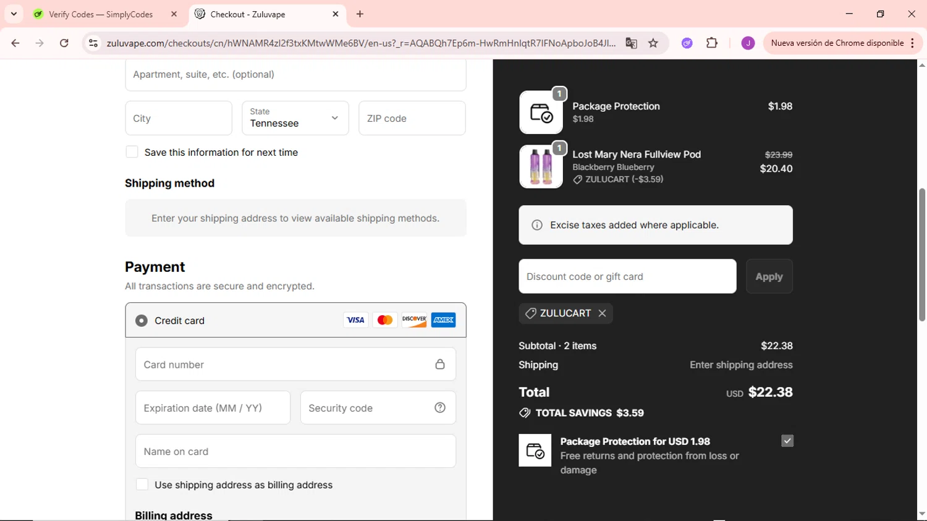
Task: Click the Package Protection shield icon near checkbox
Action: [535, 450]
